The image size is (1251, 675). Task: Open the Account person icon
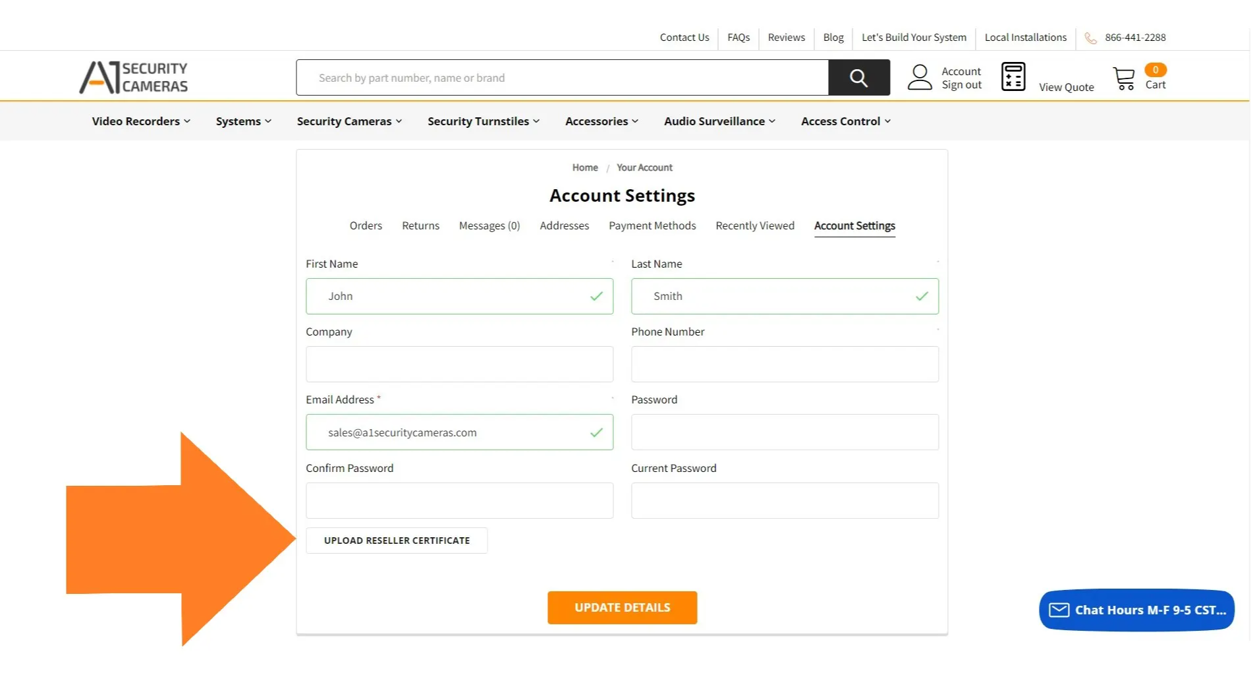click(x=920, y=76)
